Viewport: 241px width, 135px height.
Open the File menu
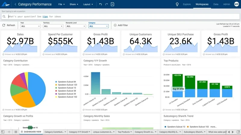point(62,5)
